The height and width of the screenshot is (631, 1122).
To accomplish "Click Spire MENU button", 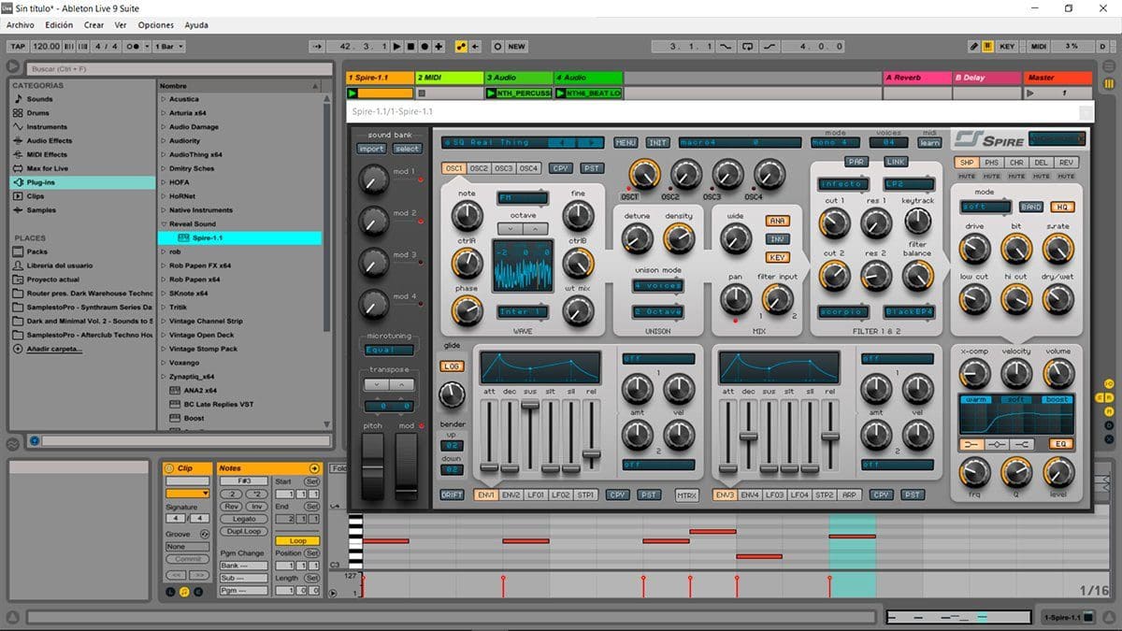I will (626, 142).
